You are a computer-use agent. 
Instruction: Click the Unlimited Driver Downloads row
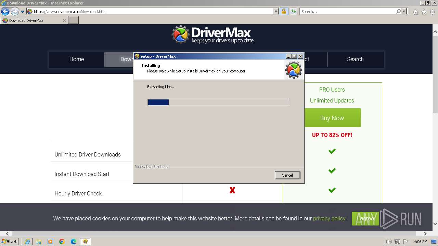(x=88, y=154)
